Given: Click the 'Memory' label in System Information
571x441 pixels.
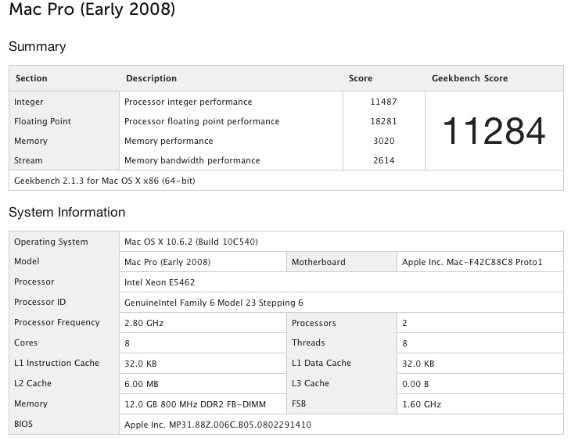Looking at the screenshot, I should (31, 404).
